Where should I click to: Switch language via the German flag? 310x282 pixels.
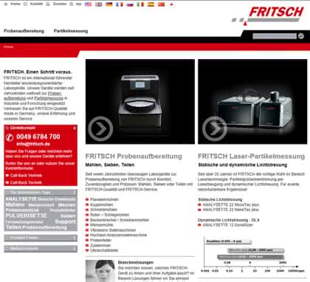click(109, 4)
